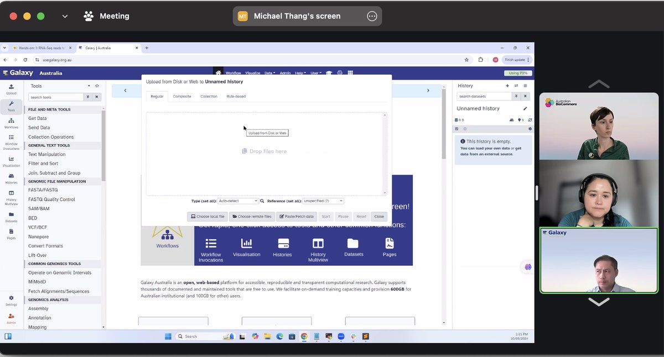The image size is (664, 357).
Task: Refresh the history with the reload icon
Action: (530, 120)
